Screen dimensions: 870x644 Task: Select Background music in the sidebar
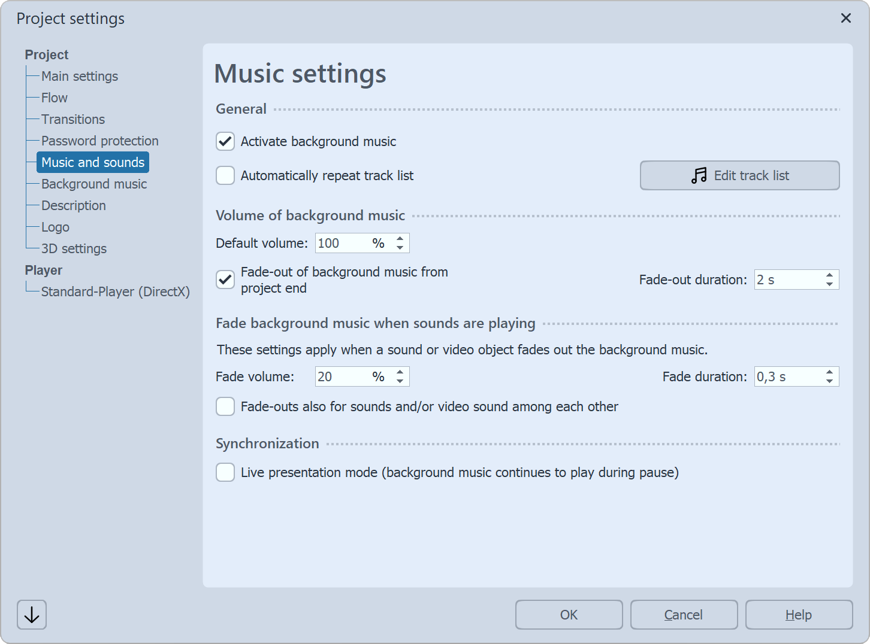coord(94,184)
